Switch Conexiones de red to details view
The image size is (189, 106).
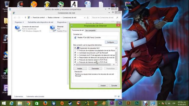click(115, 96)
